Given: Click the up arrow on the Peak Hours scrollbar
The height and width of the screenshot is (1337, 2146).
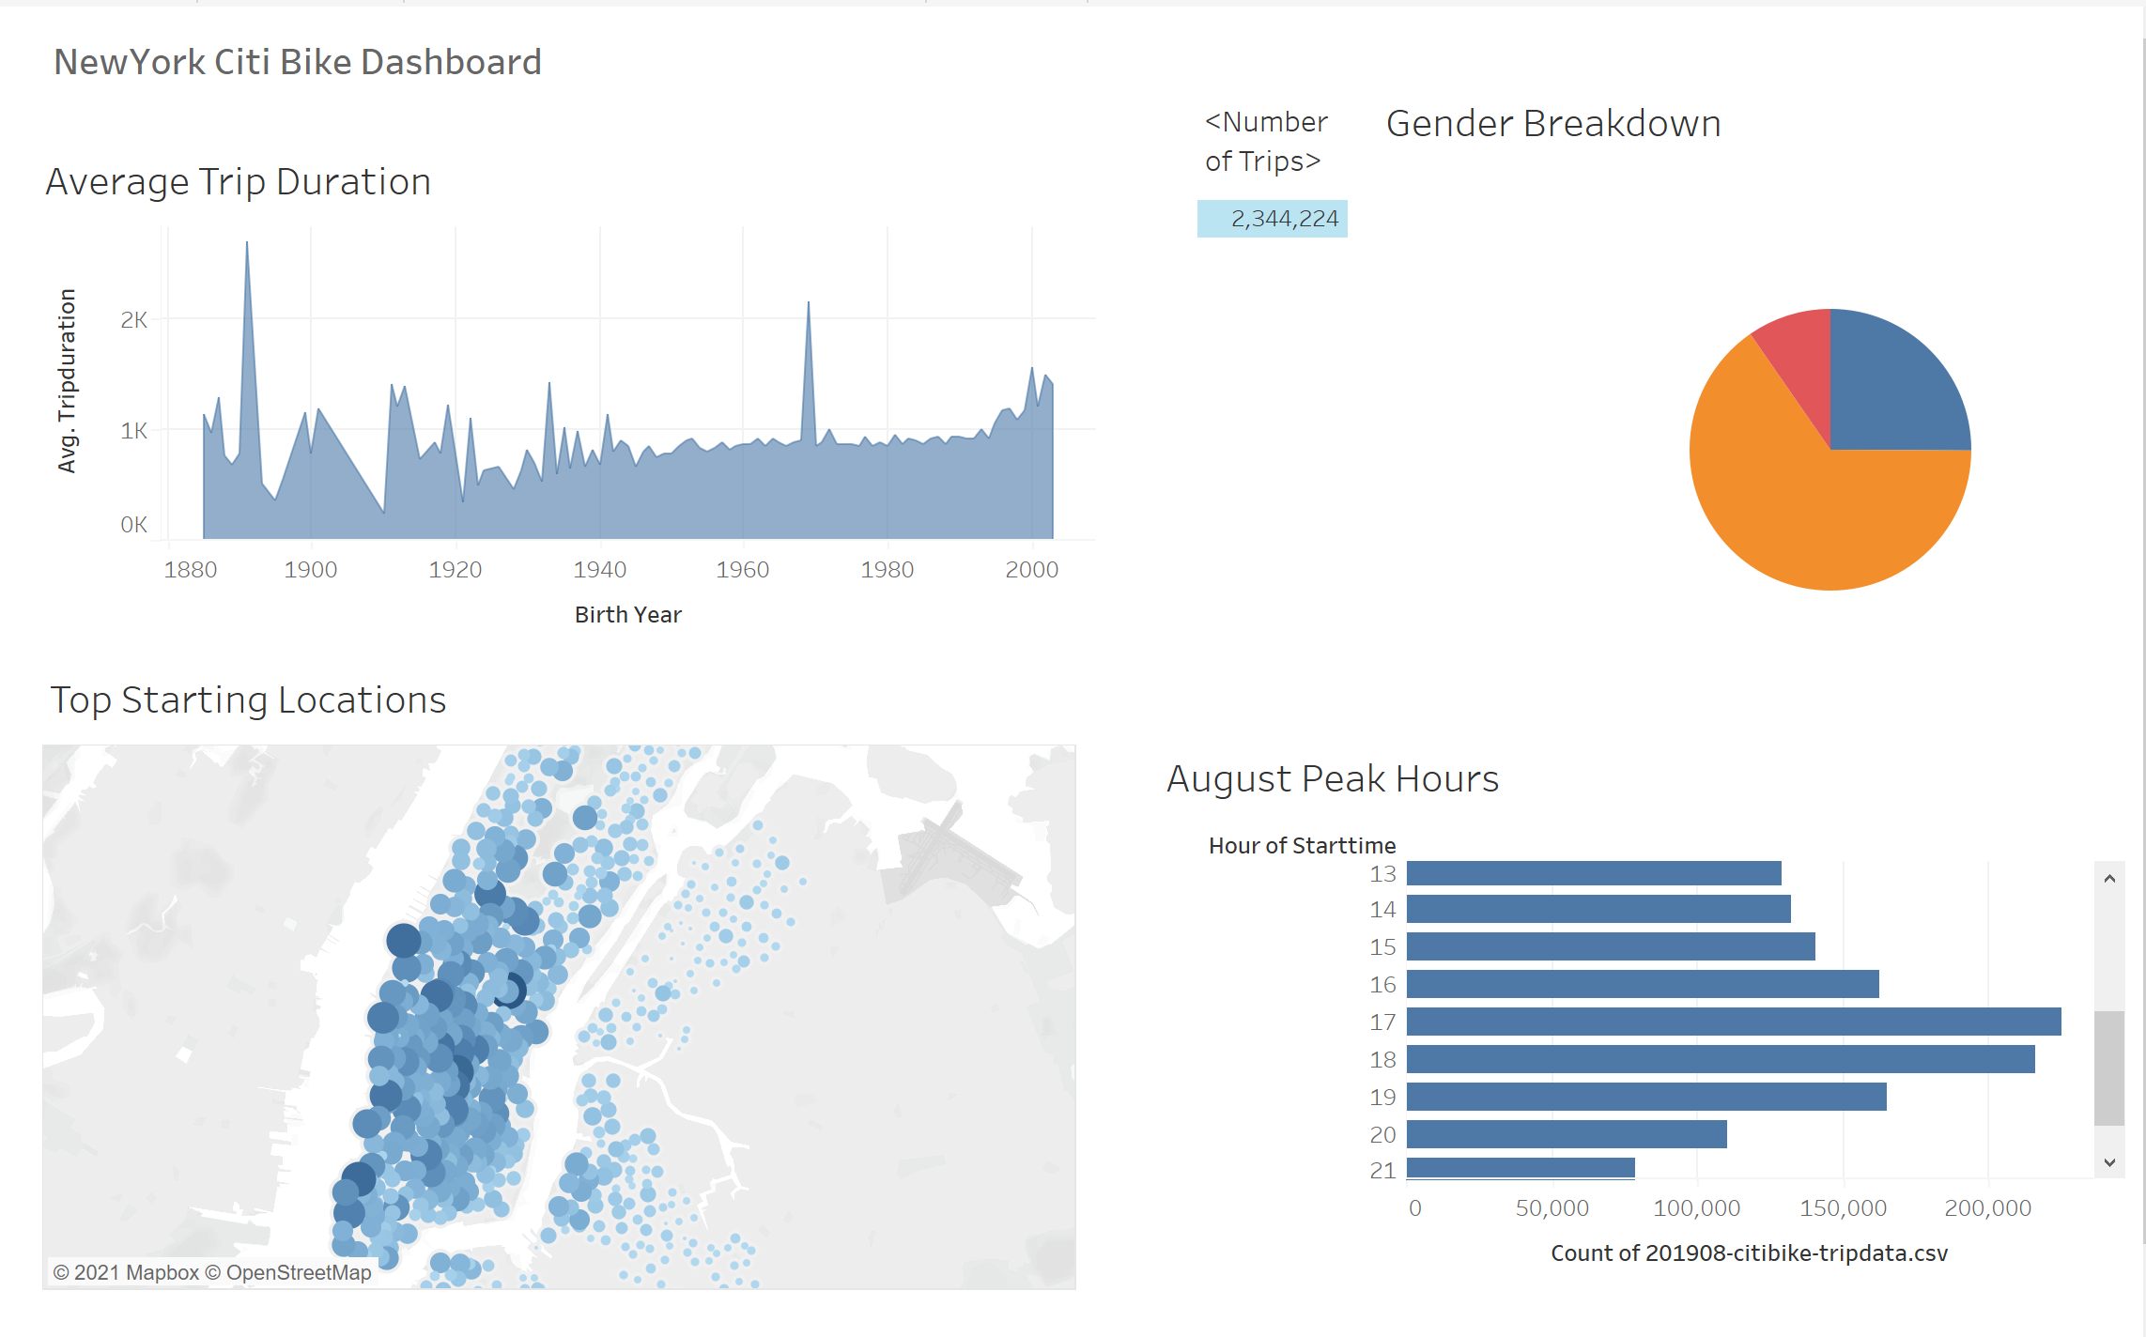Looking at the screenshot, I should point(2110,877).
